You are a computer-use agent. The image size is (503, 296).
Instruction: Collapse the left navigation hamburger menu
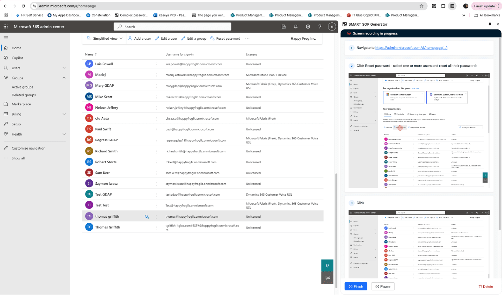pos(6,38)
